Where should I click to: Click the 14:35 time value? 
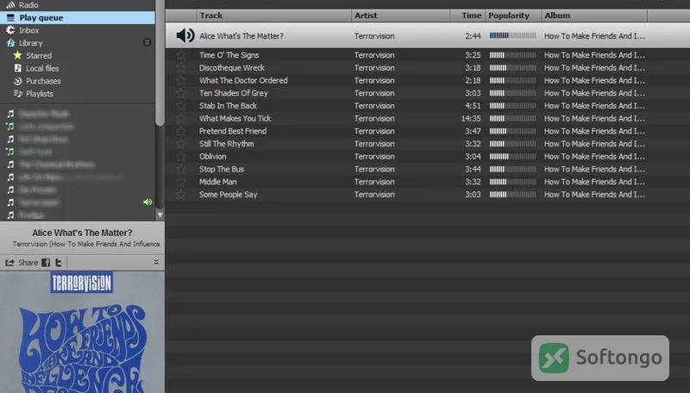471,119
